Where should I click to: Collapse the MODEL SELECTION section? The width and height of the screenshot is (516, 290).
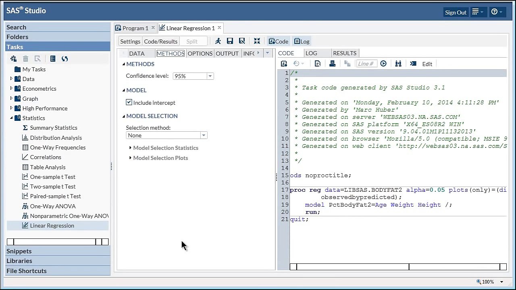pyautogui.click(x=124, y=116)
